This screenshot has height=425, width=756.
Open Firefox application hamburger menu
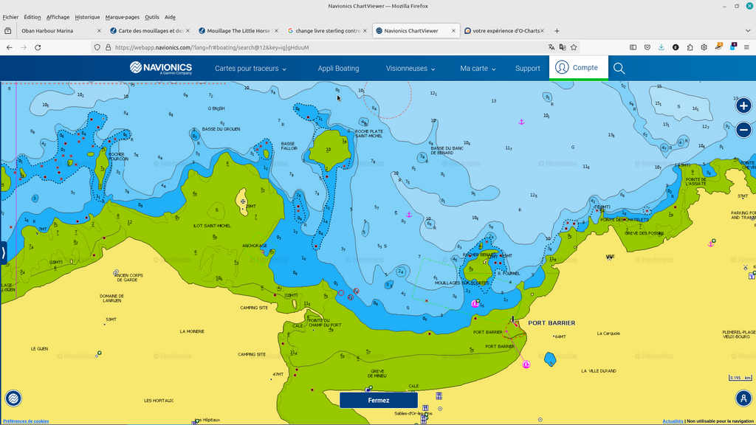746,47
